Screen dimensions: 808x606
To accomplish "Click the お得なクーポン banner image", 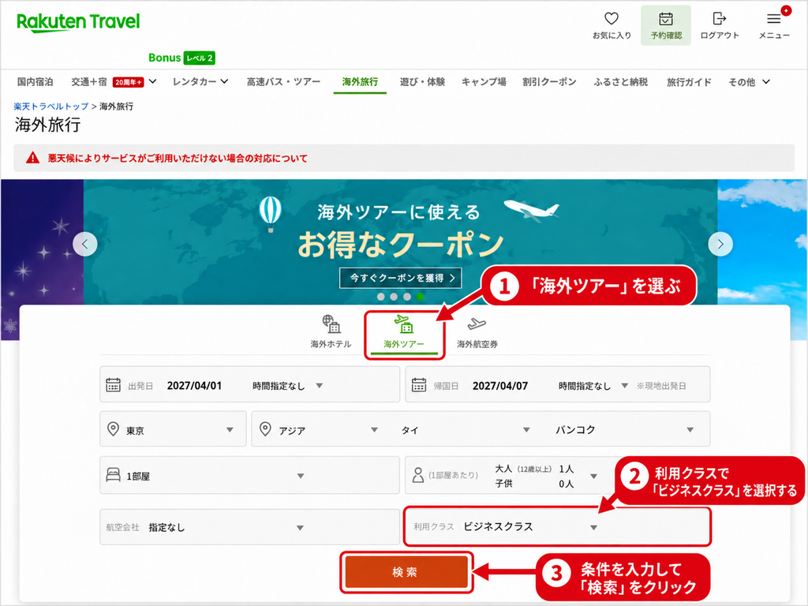I will click(400, 242).
